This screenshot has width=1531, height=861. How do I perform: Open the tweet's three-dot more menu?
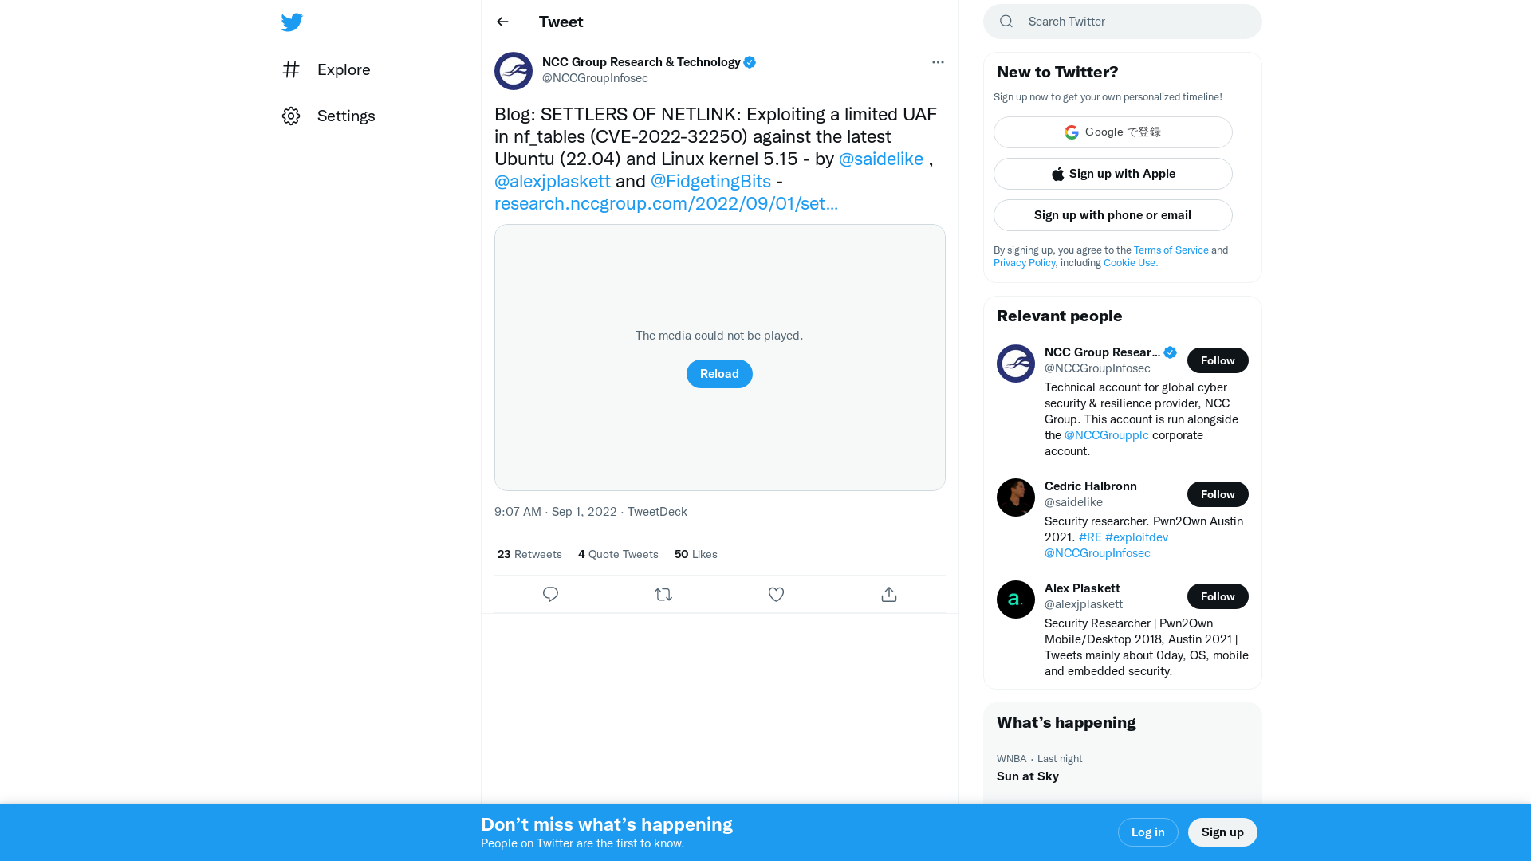click(938, 62)
